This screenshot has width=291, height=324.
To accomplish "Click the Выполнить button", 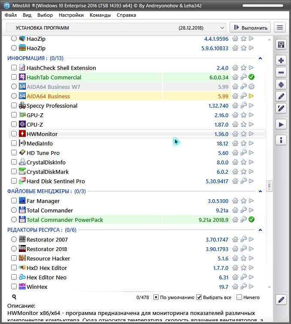I will 250,27.
